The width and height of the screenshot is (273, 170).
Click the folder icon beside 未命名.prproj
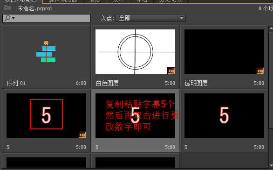[7, 8]
